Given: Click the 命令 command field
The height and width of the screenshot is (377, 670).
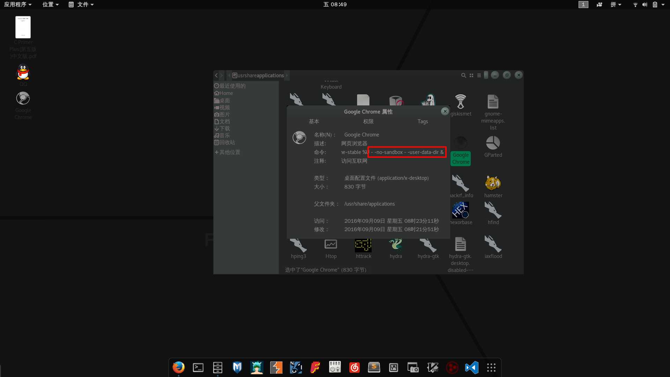Looking at the screenshot, I should pos(393,152).
